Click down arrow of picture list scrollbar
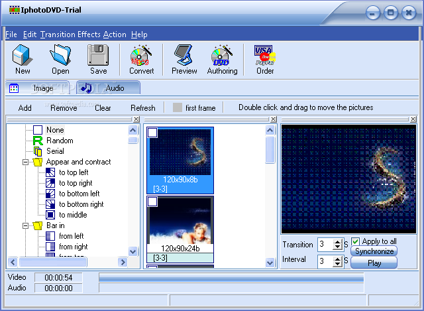This screenshot has height=311, width=424. click(270, 263)
